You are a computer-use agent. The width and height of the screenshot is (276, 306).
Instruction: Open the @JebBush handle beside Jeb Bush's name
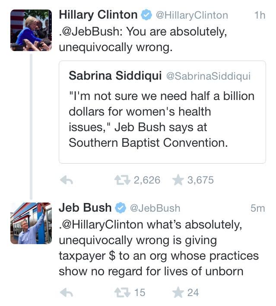(x=155, y=208)
